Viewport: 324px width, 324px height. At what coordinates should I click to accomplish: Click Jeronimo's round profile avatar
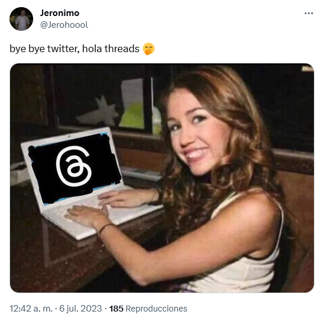click(21, 19)
